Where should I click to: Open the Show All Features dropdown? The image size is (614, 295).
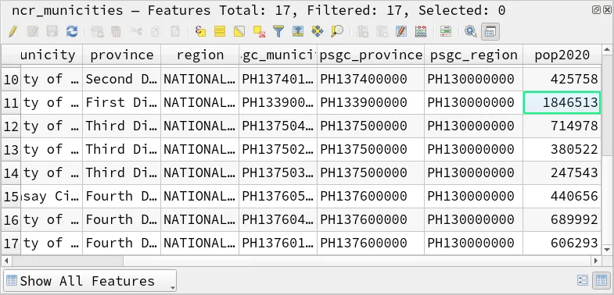point(90,280)
